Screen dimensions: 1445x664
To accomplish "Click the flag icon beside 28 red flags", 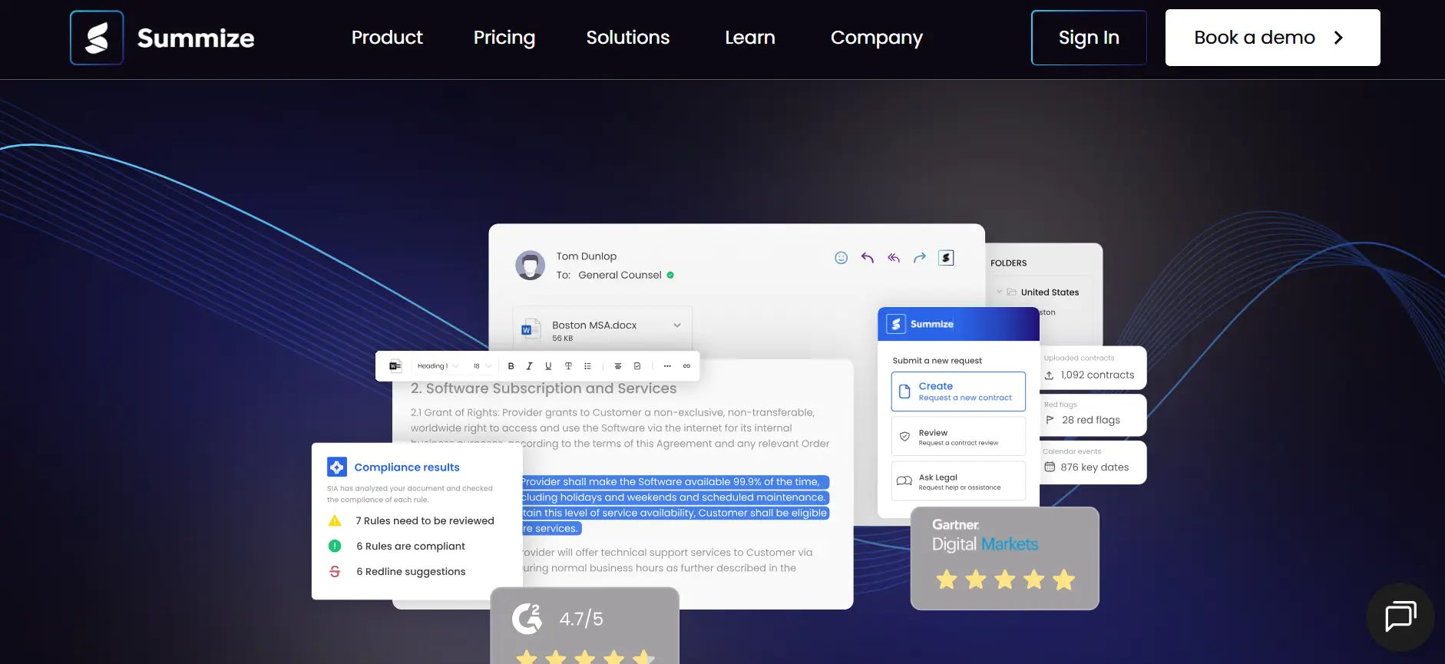I will pyautogui.click(x=1050, y=420).
